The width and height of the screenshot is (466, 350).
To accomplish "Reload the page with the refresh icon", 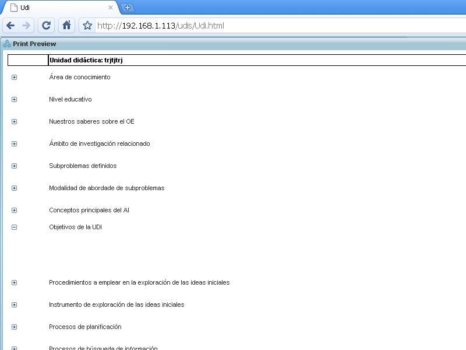I will [x=47, y=25].
